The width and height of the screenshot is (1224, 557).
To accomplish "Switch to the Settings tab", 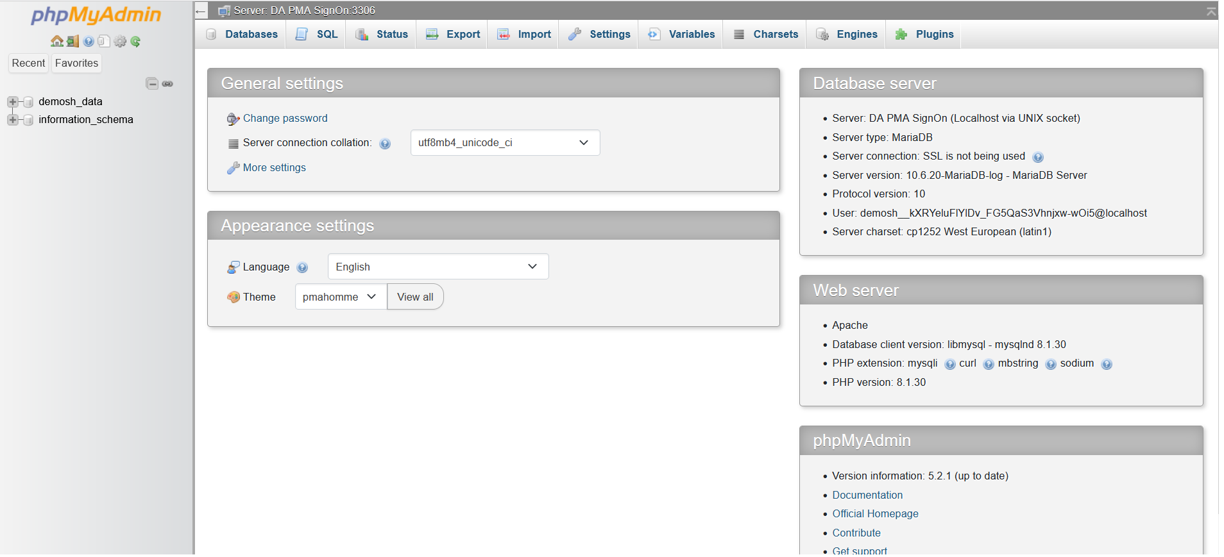I will click(x=599, y=35).
